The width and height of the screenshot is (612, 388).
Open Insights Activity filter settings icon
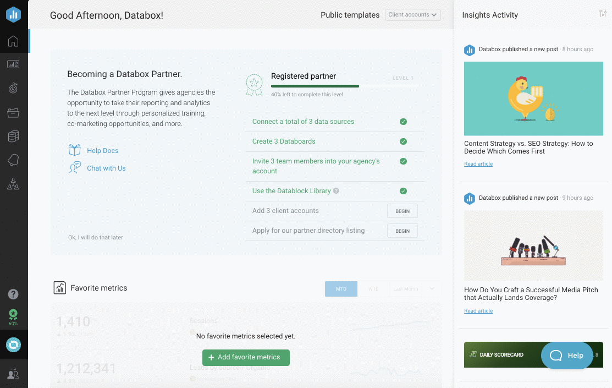click(603, 13)
